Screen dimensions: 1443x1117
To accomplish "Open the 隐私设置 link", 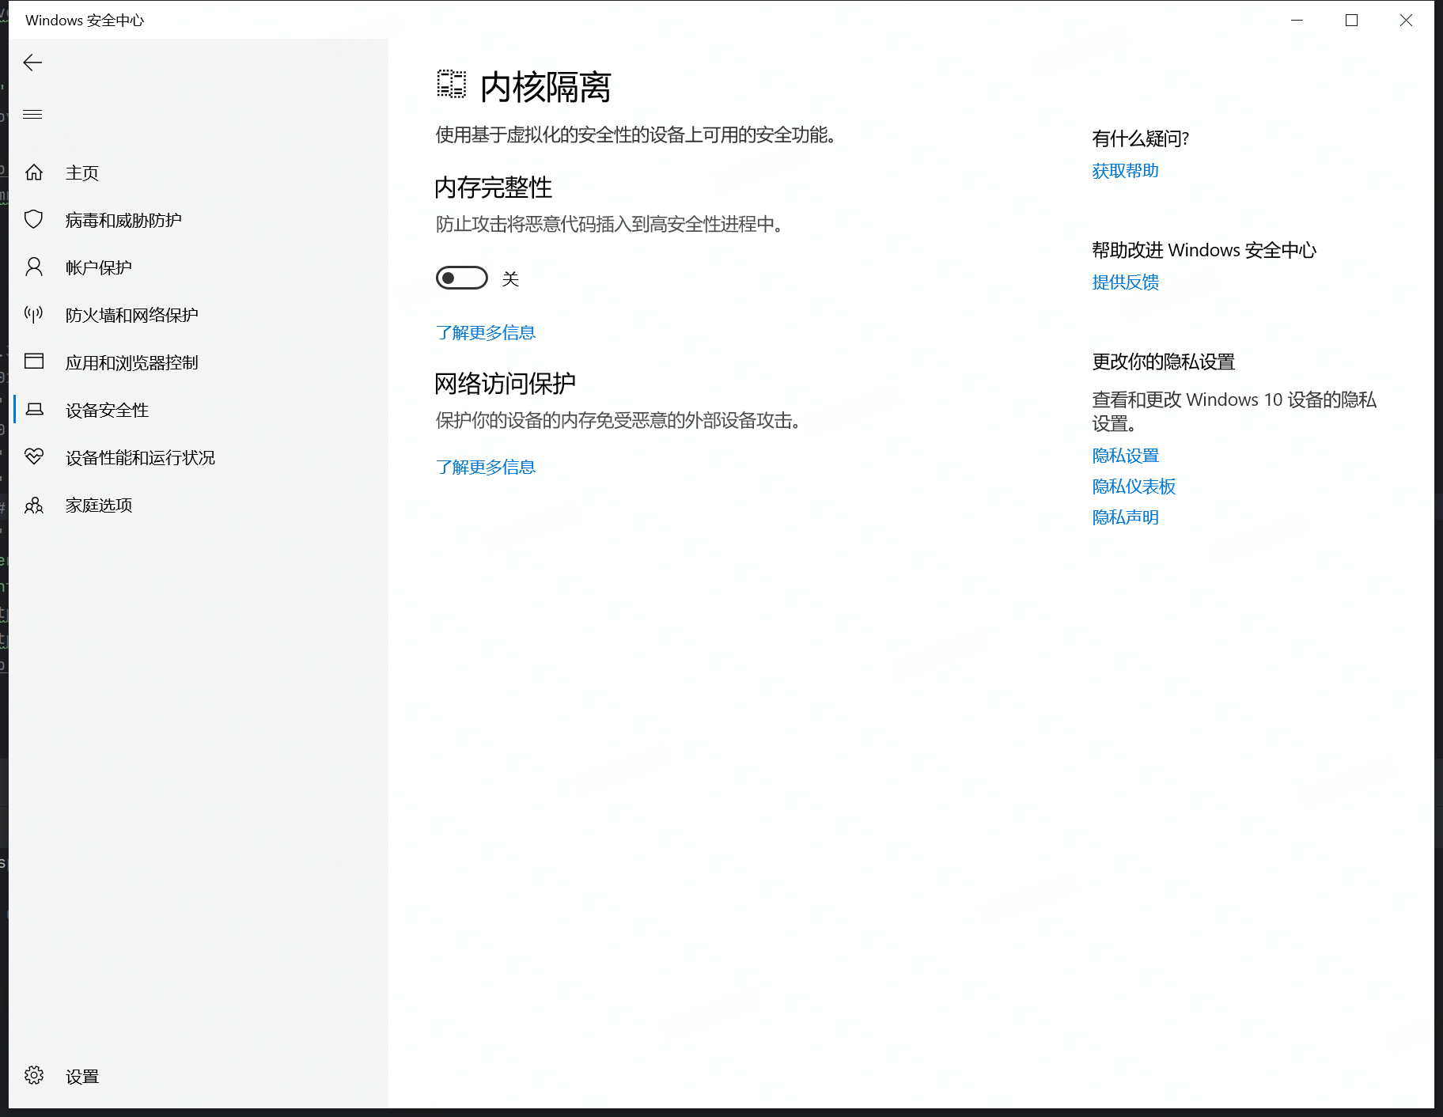I will tap(1125, 456).
